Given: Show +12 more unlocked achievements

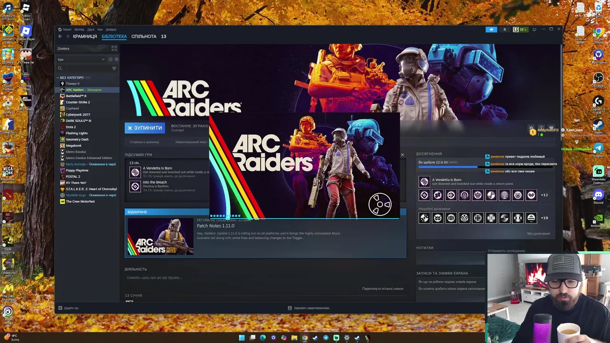Looking at the screenshot, I should point(544,195).
